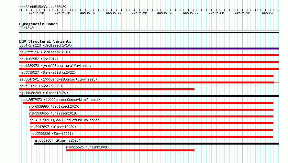Click the black nsv5869687 variant bar
This screenshot has height=163, width=288.
click(157, 144)
